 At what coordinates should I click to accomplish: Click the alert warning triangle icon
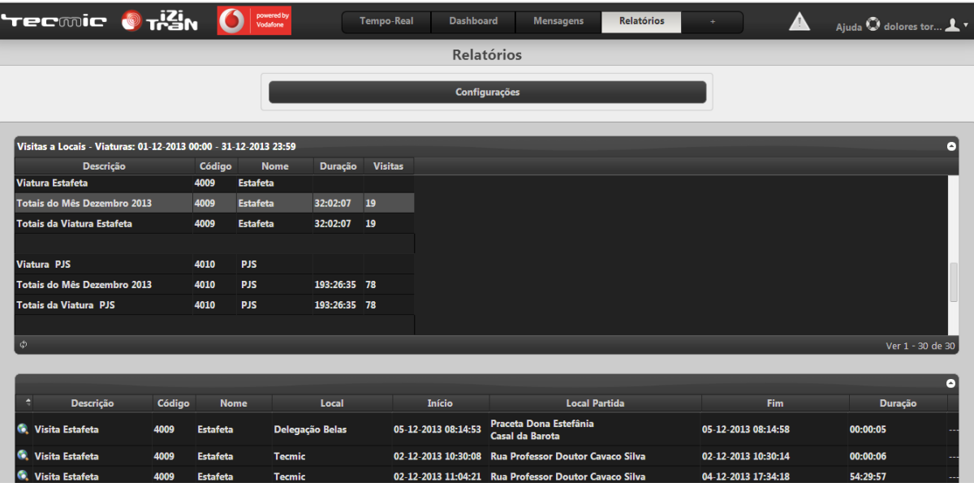[x=799, y=23]
